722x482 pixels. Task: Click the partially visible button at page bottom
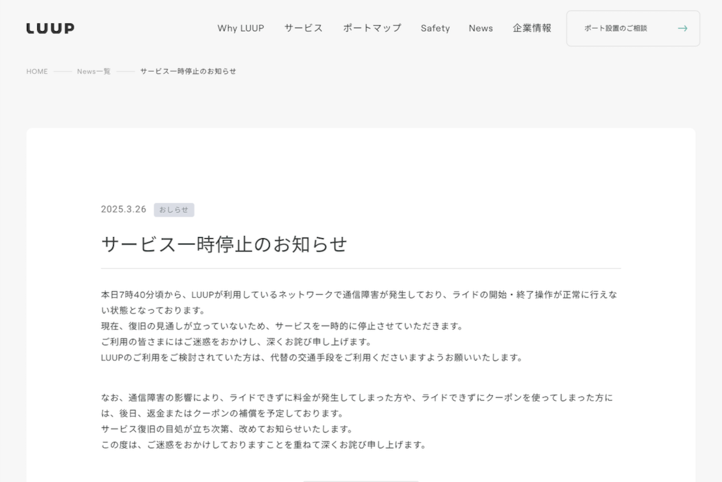point(361,480)
